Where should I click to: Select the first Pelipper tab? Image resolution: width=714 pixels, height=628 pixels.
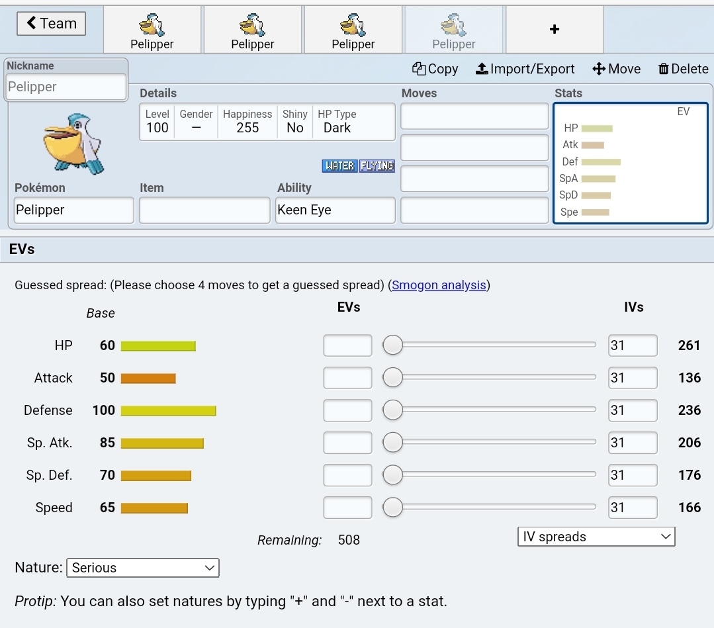point(152,30)
